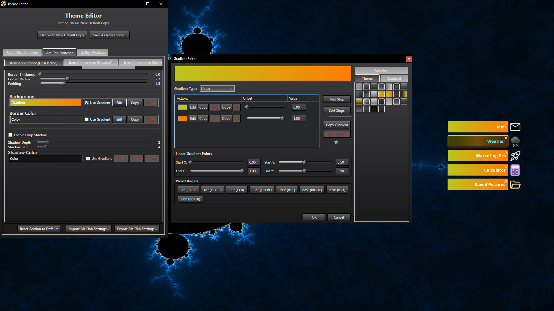This screenshot has height=311, width=554.
Task: Open the Saved Pictures folder icon
Action: [x=515, y=185]
